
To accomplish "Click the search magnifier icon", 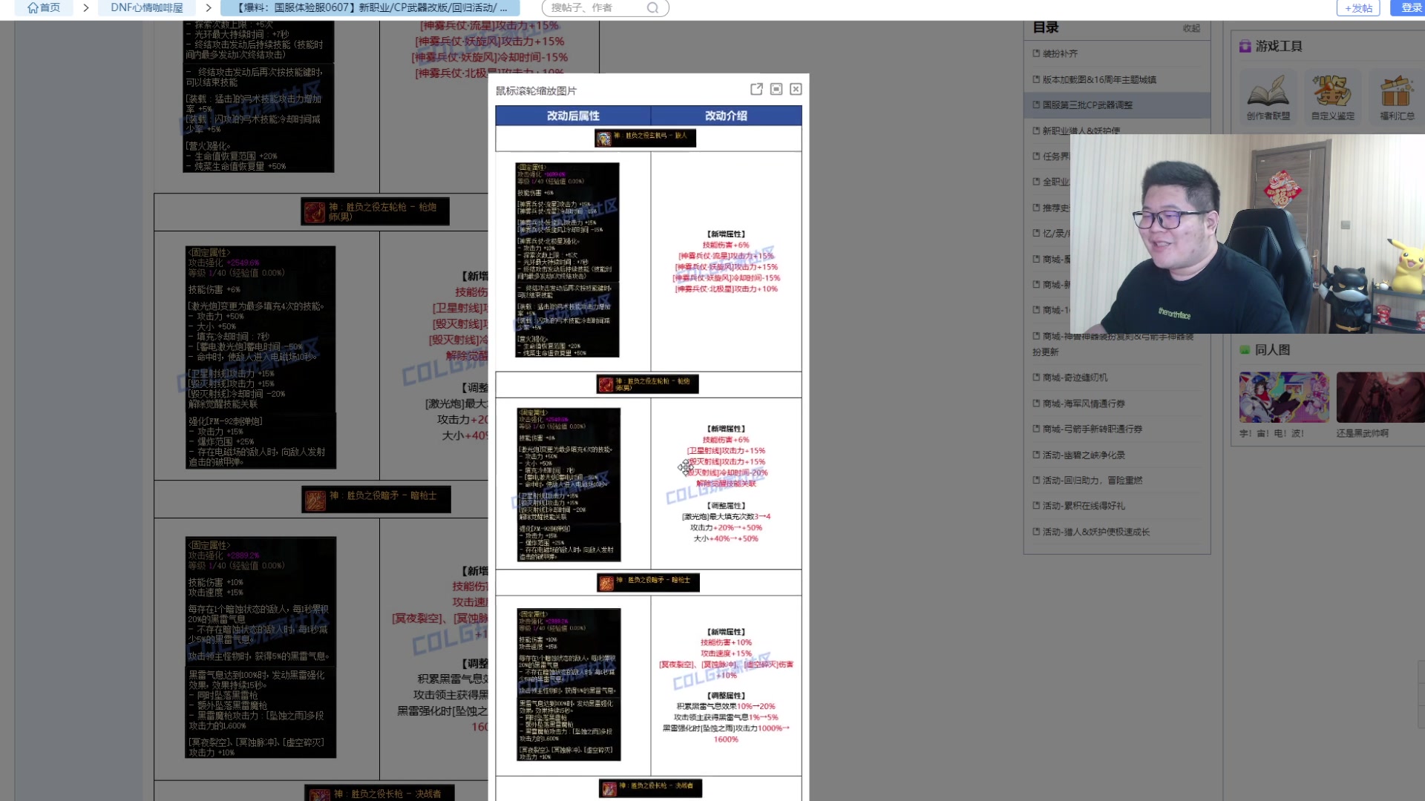I will [x=652, y=7].
